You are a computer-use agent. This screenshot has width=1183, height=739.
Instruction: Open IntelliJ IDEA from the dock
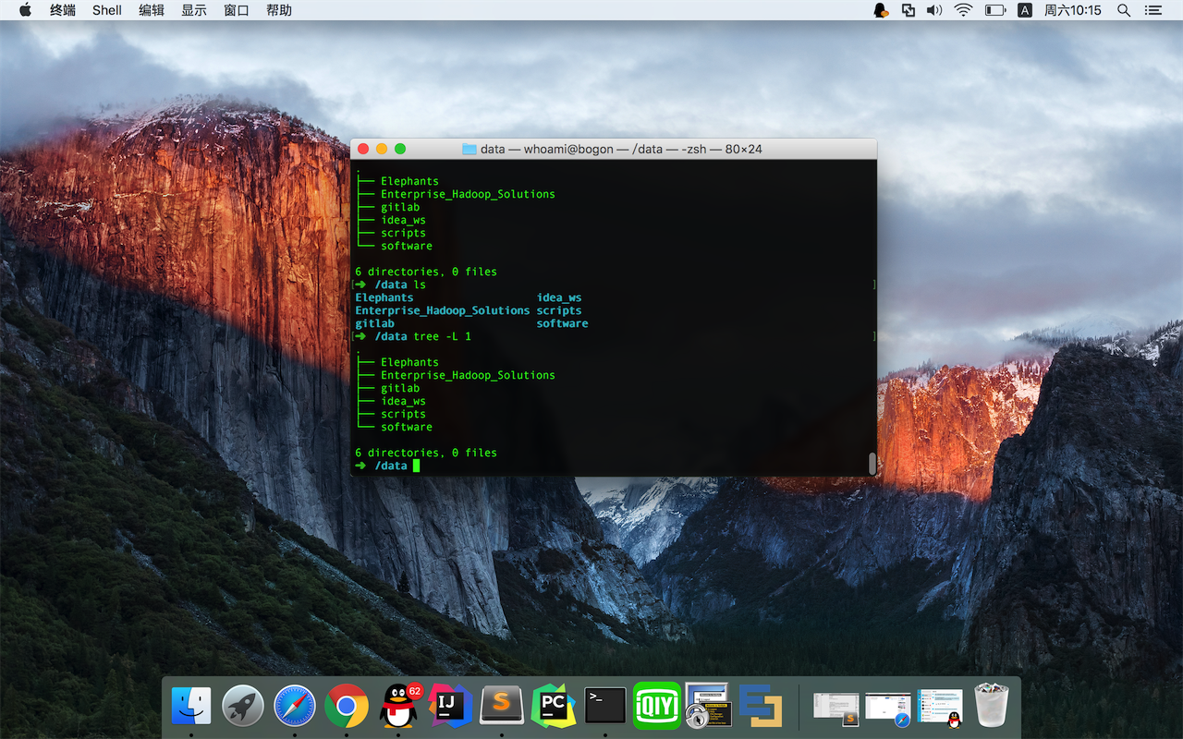(450, 707)
